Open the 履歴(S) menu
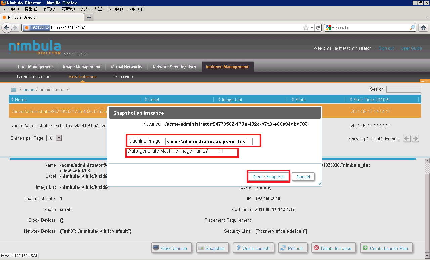 (x=68, y=9)
